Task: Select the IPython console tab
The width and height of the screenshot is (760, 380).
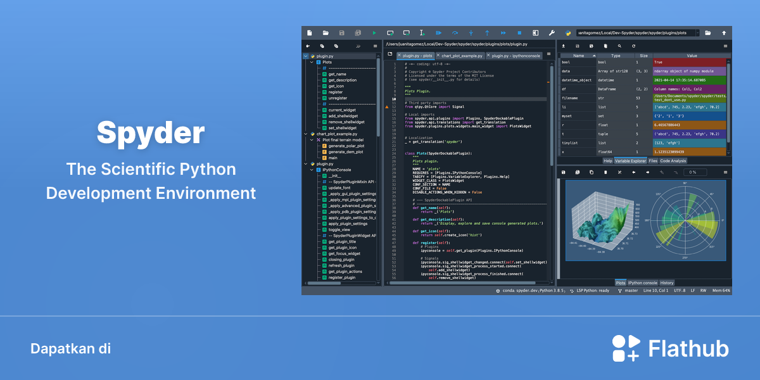Action: (x=642, y=282)
